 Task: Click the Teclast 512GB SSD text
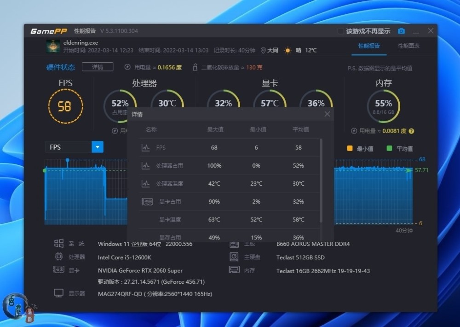point(300,257)
